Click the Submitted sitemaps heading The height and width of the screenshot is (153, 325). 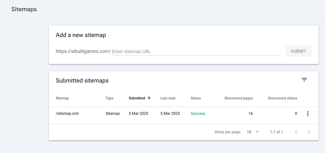pyautogui.click(x=82, y=80)
